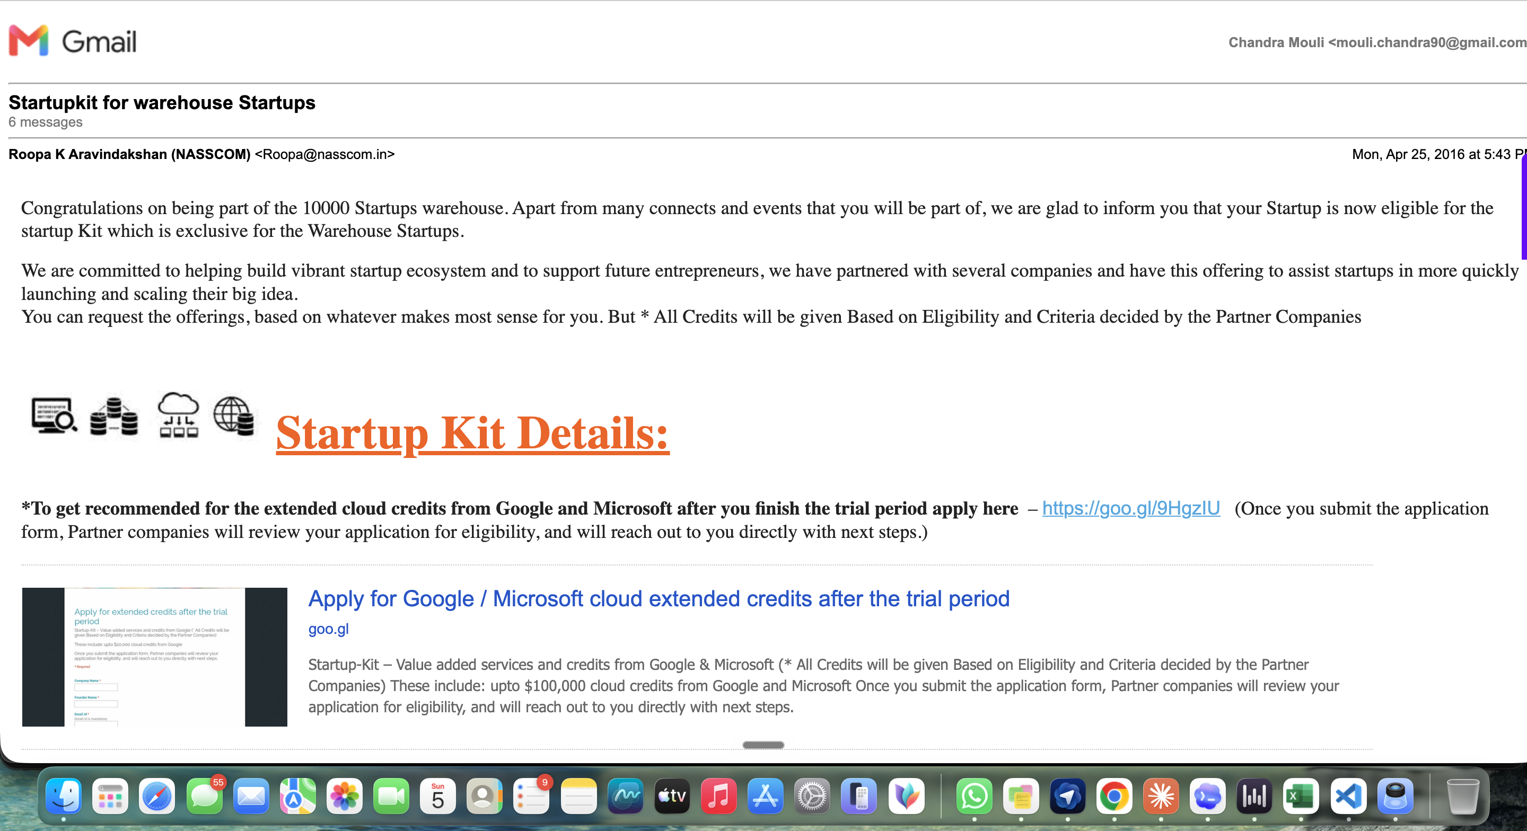Open Contacts from the Dock
1527x831 pixels.
(484, 796)
